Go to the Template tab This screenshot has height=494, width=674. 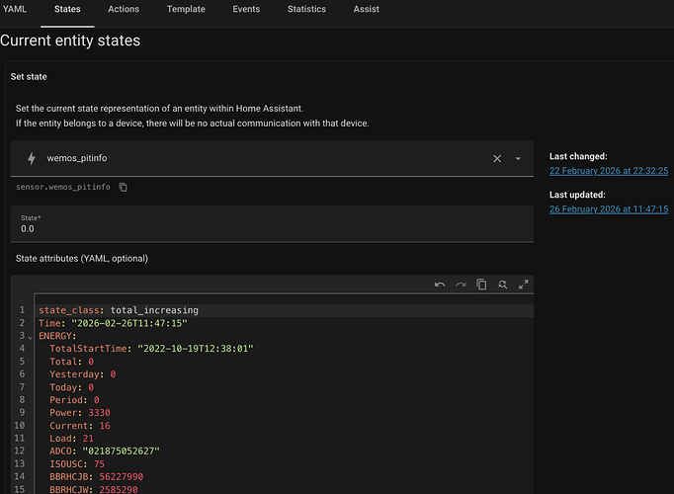186,10
